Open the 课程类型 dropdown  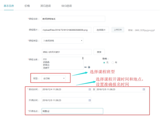pos(62,41)
